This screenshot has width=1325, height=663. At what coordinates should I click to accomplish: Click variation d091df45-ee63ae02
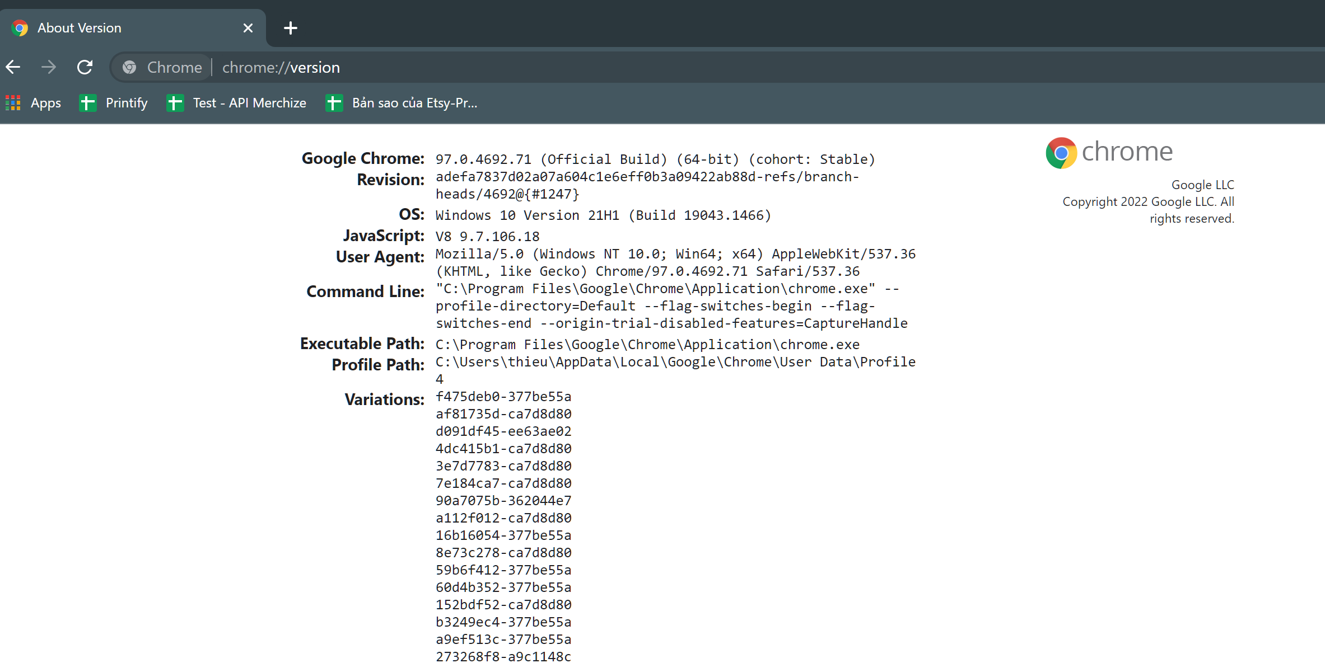coord(503,431)
